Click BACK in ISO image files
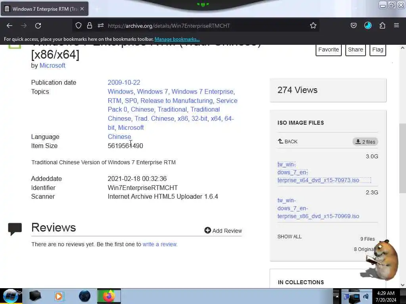 pos(288,141)
